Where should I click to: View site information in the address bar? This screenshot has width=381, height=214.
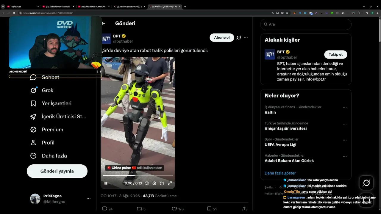point(21,13)
